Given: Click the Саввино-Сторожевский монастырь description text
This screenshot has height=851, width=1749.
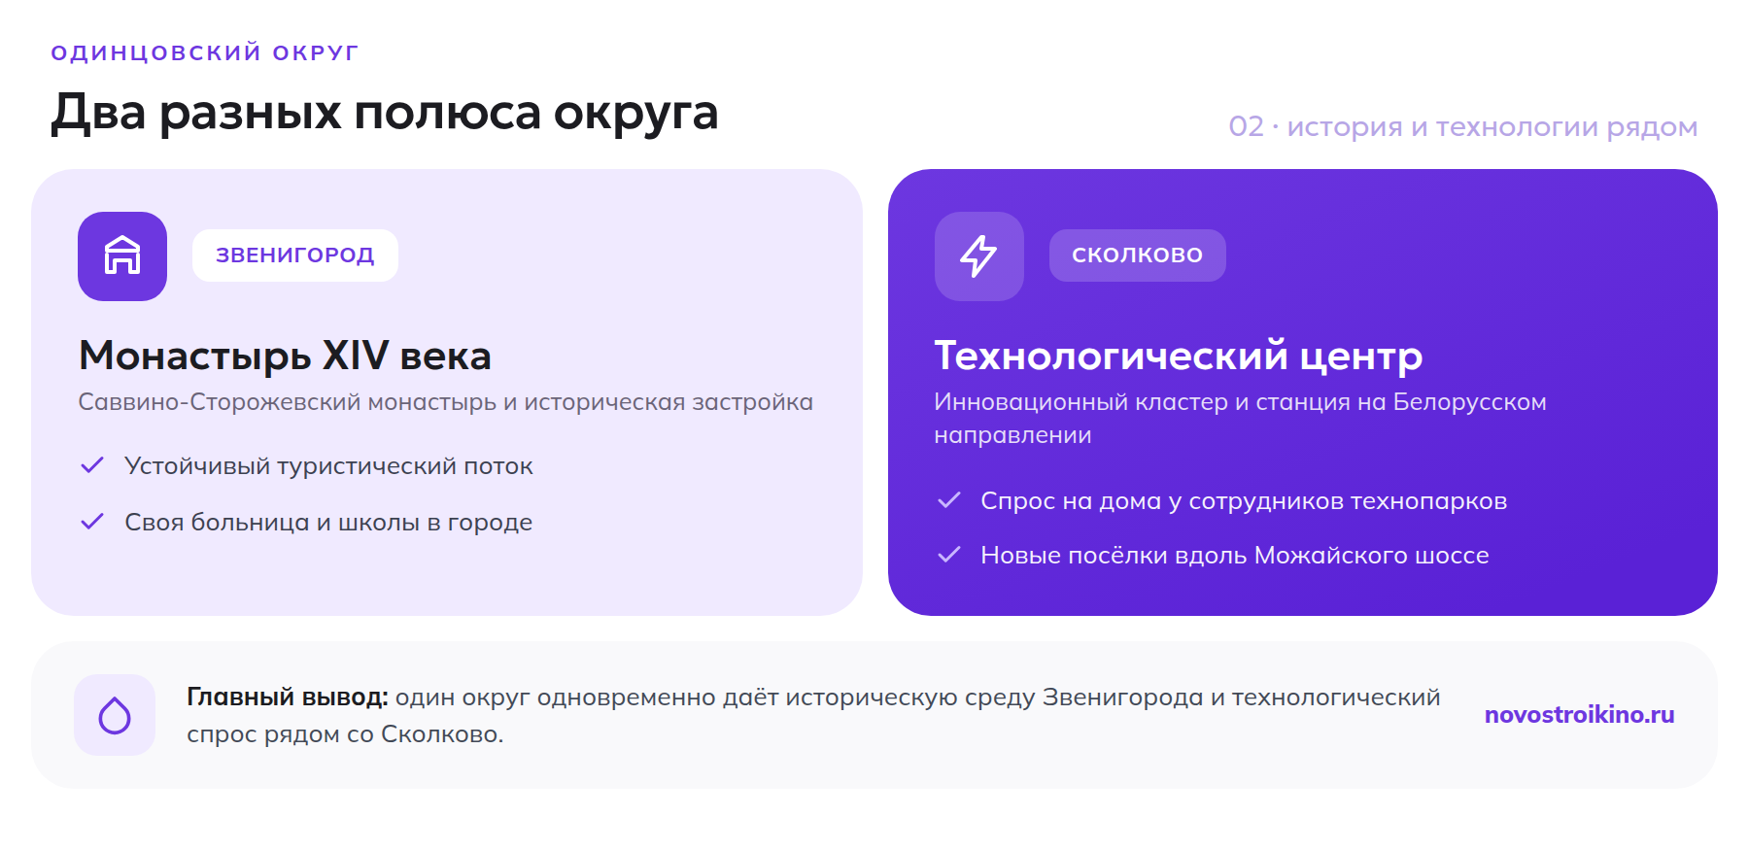Looking at the screenshot, I should [x=445, y=402].
